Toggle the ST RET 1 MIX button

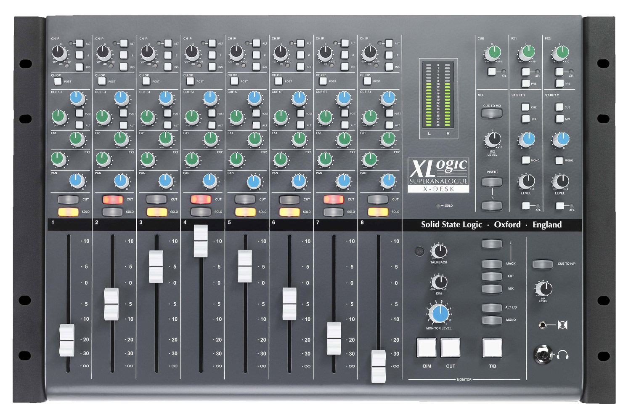525,119
